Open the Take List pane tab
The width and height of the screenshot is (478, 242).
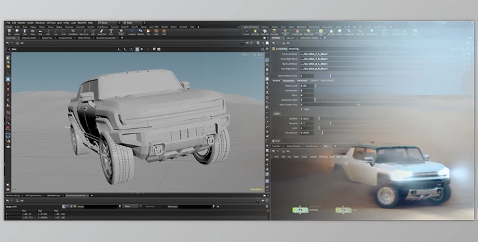[x=290, y=38]
